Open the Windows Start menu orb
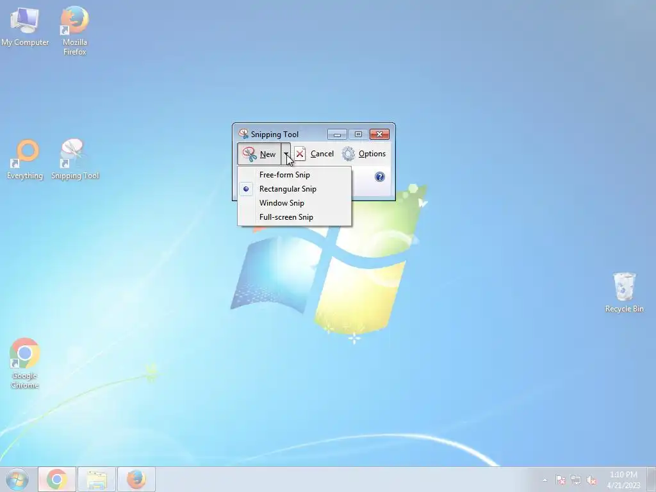Screen dimensions: 656x492 [x=17, y=479]
